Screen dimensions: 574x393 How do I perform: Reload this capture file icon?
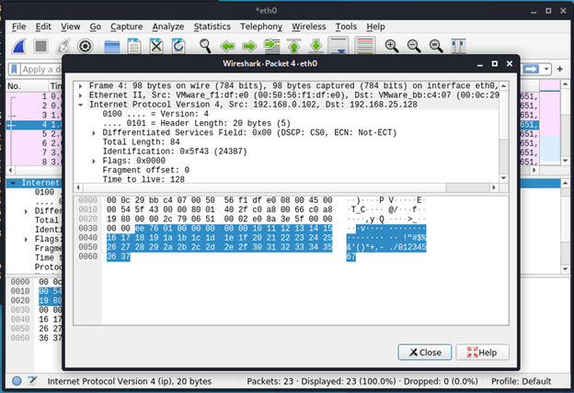[178, 47]
